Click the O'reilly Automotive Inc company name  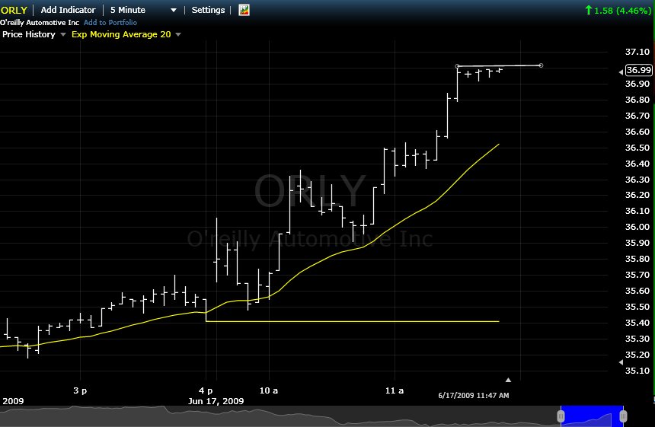[x=40, y=23]
